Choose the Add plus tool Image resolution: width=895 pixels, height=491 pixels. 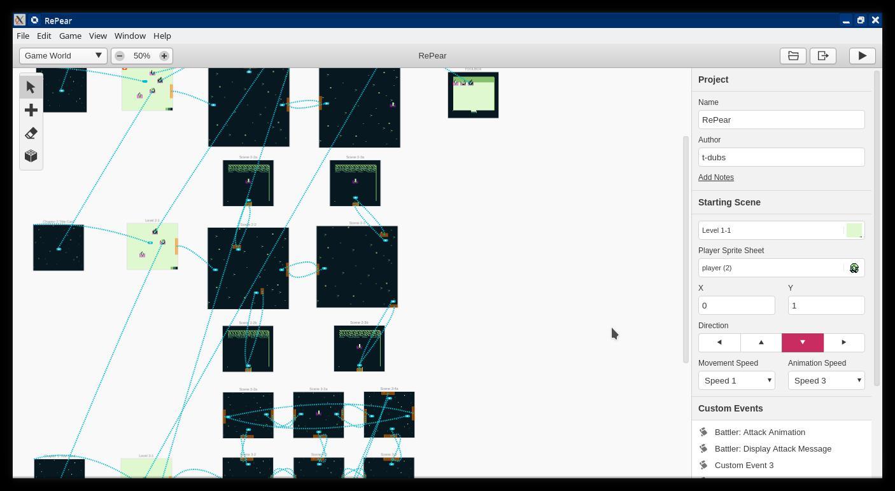[x=31, y=110]
